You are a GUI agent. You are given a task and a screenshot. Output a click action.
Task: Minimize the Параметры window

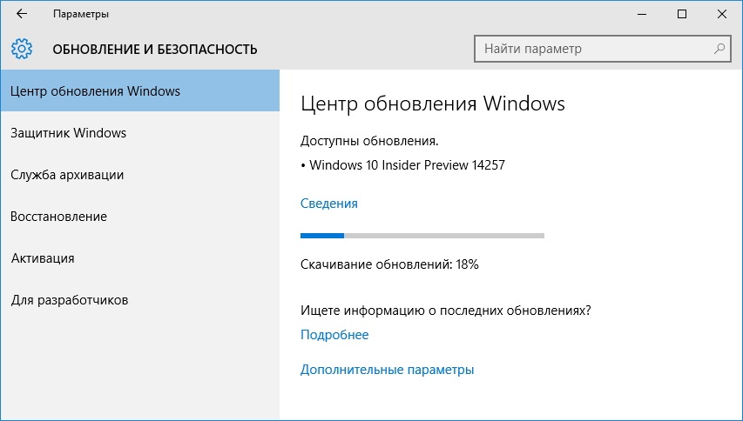(642, 14)
